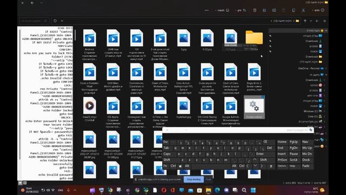Click the ENG language indicator in tray

61,190
